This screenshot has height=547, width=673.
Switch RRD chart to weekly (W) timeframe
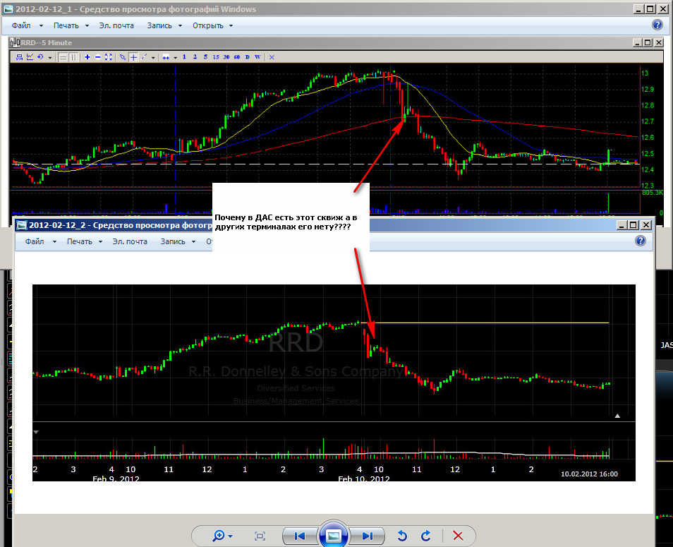pos(257,57)
